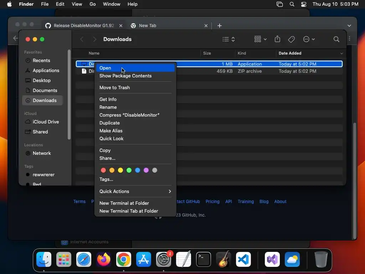This screenshot has height=274, width=365.
Task: Open Finder from the Dock
Action: pyautogui.click(x=44, y=259)
